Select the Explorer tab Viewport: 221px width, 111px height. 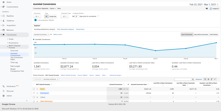pos(37,26)
